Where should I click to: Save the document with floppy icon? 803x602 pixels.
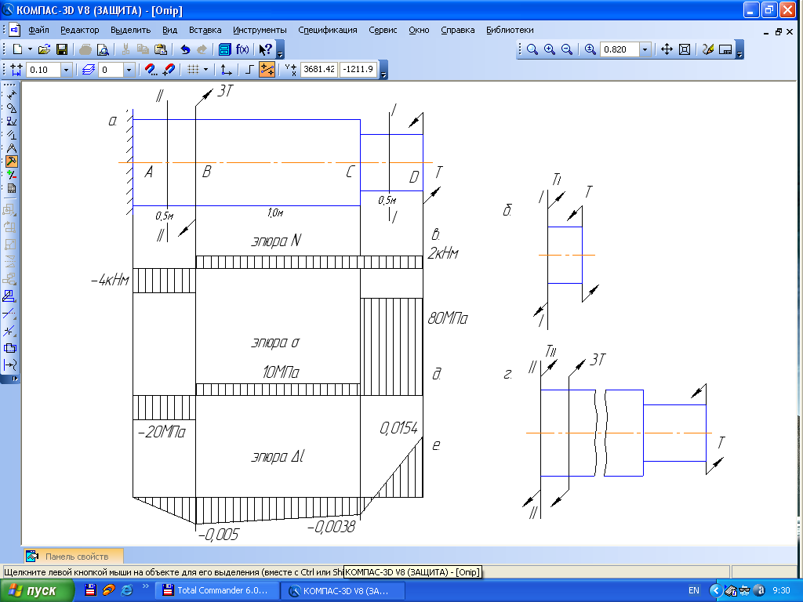(x=62, y=49)
